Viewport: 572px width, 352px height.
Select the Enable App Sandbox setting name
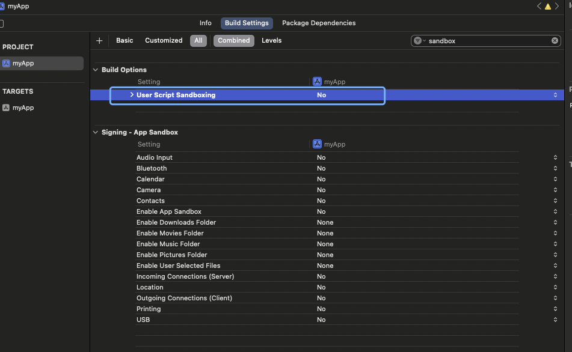[x=169, y=211]
